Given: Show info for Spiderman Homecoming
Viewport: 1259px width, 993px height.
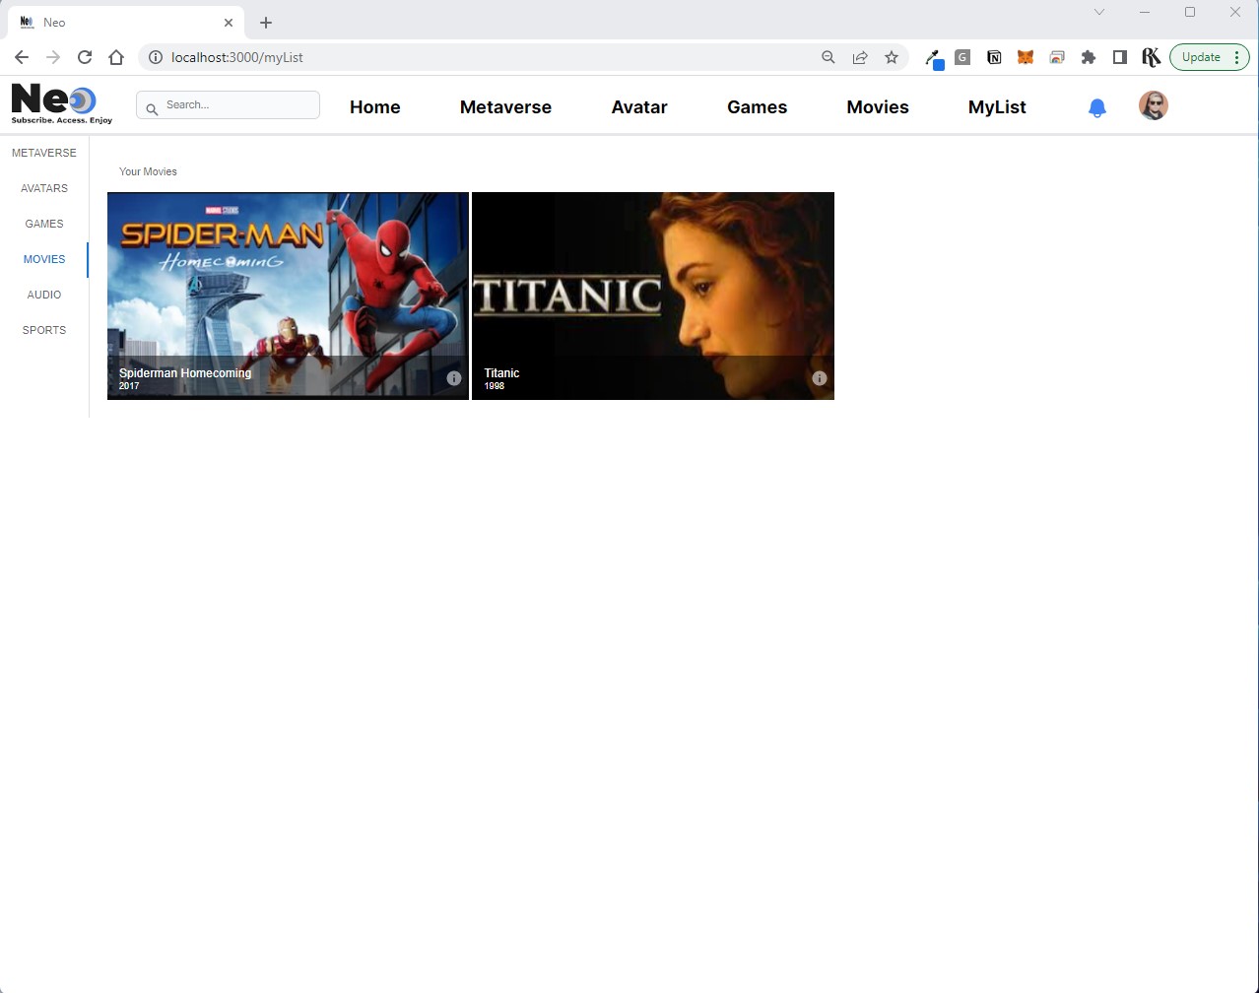Looking at the screenshot, I should coord(454,378).
